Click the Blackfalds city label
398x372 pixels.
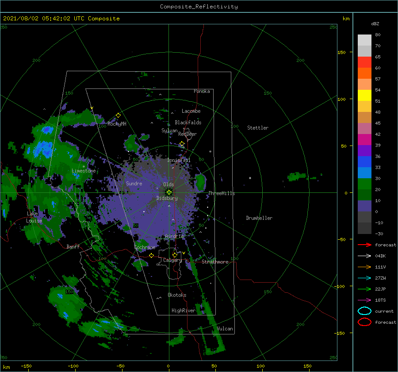pyautogui.click(x=188, y=123)
